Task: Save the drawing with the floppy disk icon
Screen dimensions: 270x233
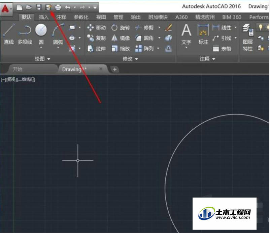Action: point(39,7)
